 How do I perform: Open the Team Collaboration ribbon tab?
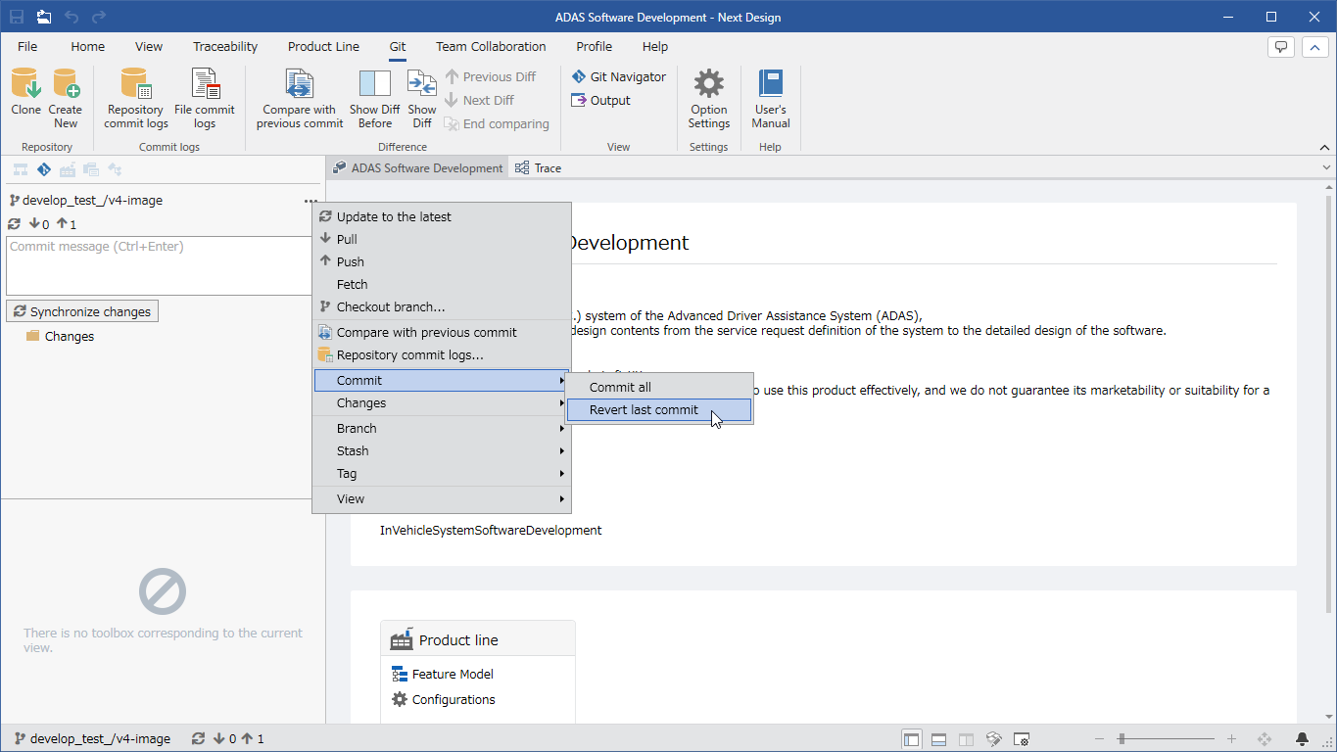[491, 46]
